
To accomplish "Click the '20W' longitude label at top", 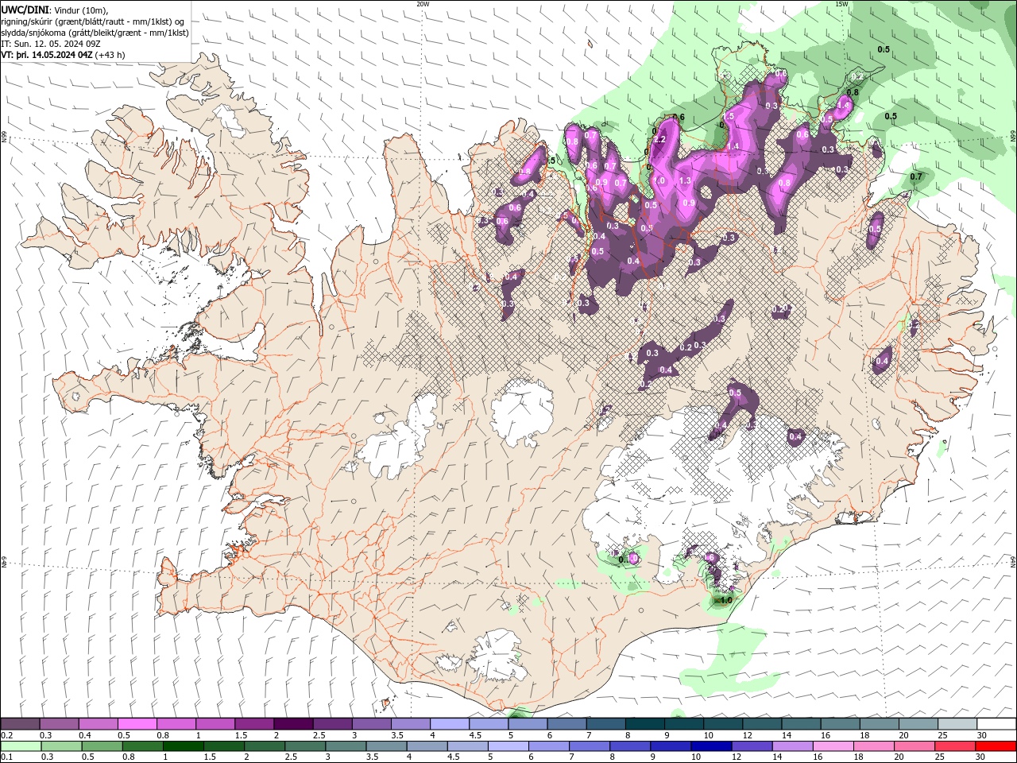I will pyautogui.click(x=423, y=4).
